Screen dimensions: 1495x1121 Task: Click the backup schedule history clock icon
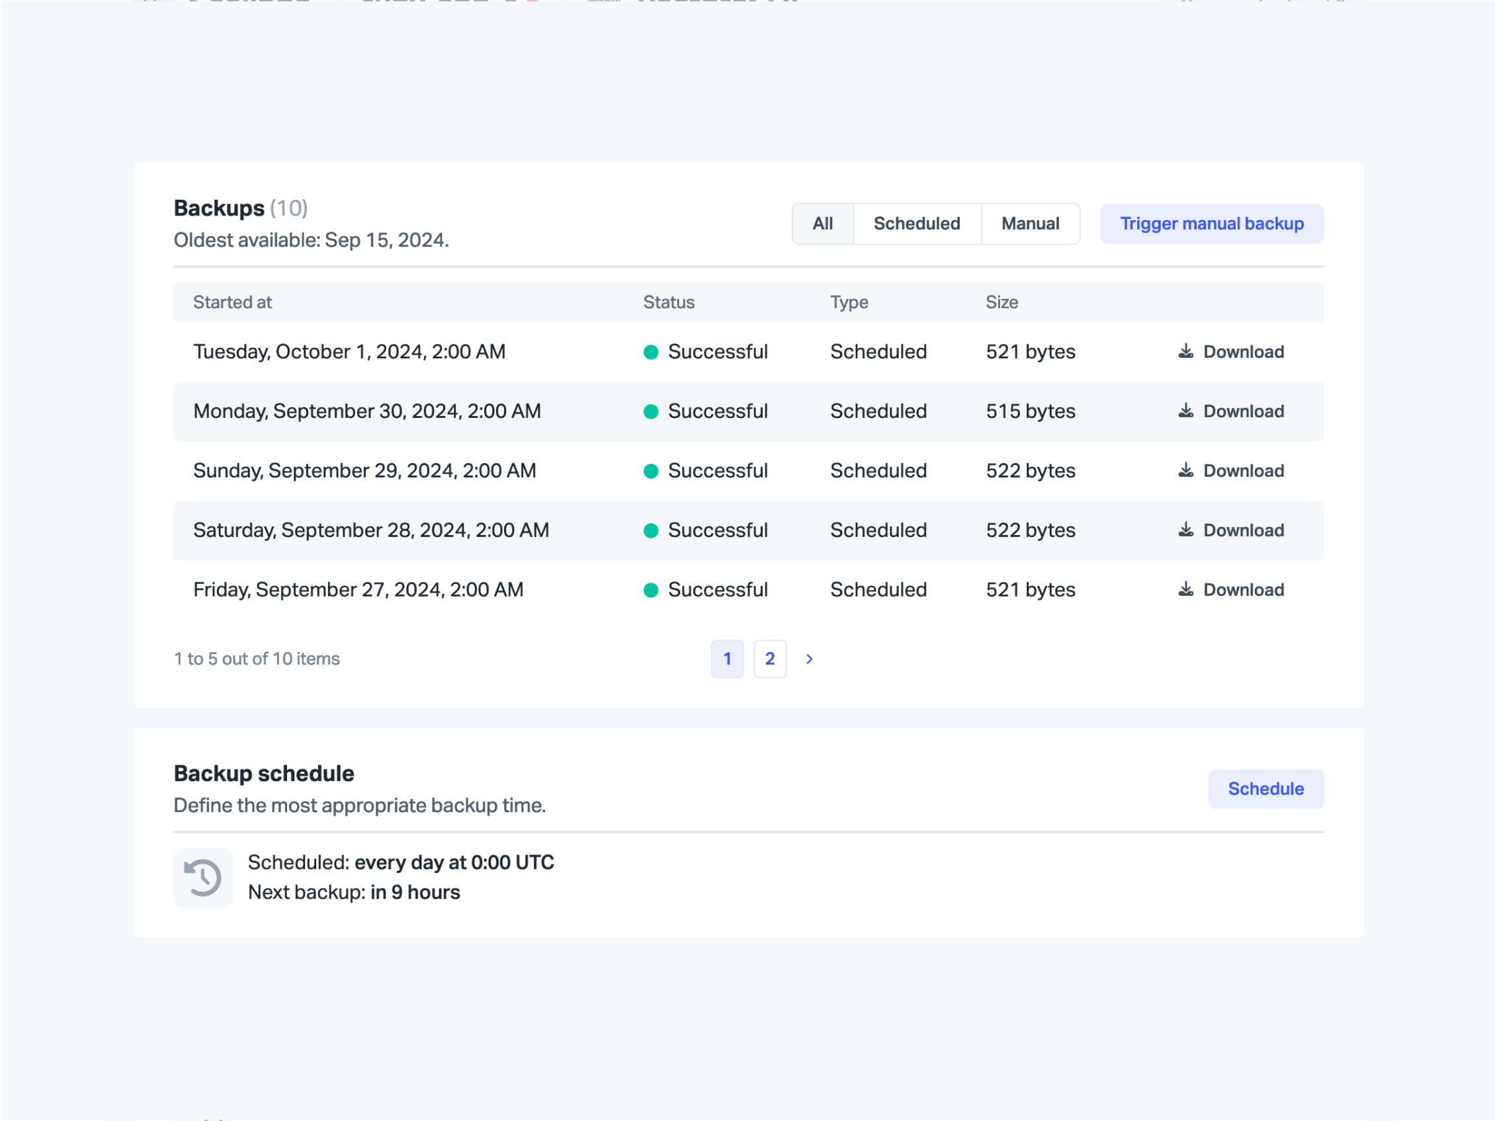coord(203,877)
